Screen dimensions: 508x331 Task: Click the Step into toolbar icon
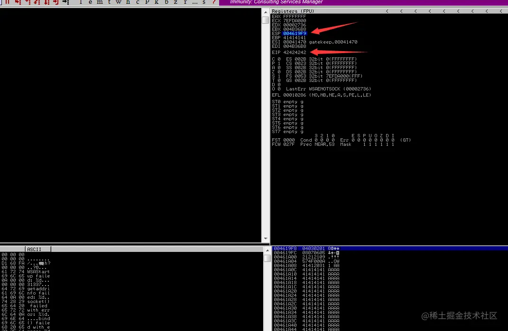coord(18,2)
